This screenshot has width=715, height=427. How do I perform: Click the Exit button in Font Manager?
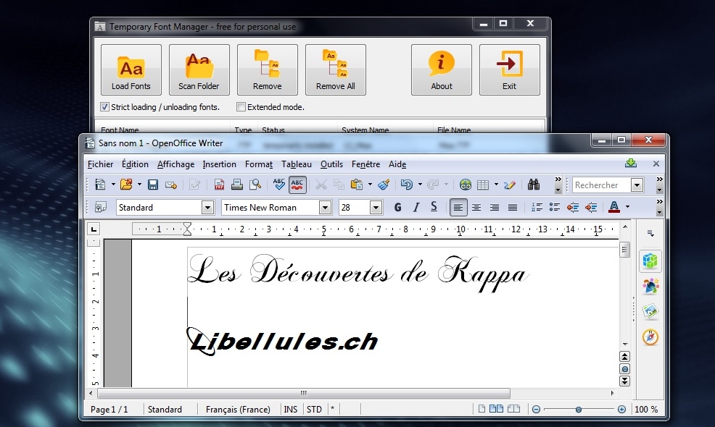tap(509, 69)
